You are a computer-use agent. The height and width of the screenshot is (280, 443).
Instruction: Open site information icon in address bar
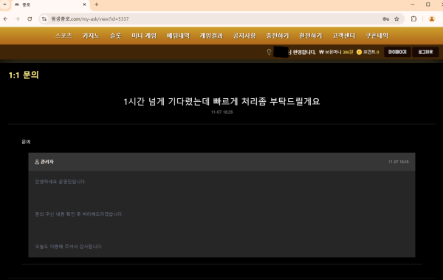pyautogui.click(x=44, y=19)
